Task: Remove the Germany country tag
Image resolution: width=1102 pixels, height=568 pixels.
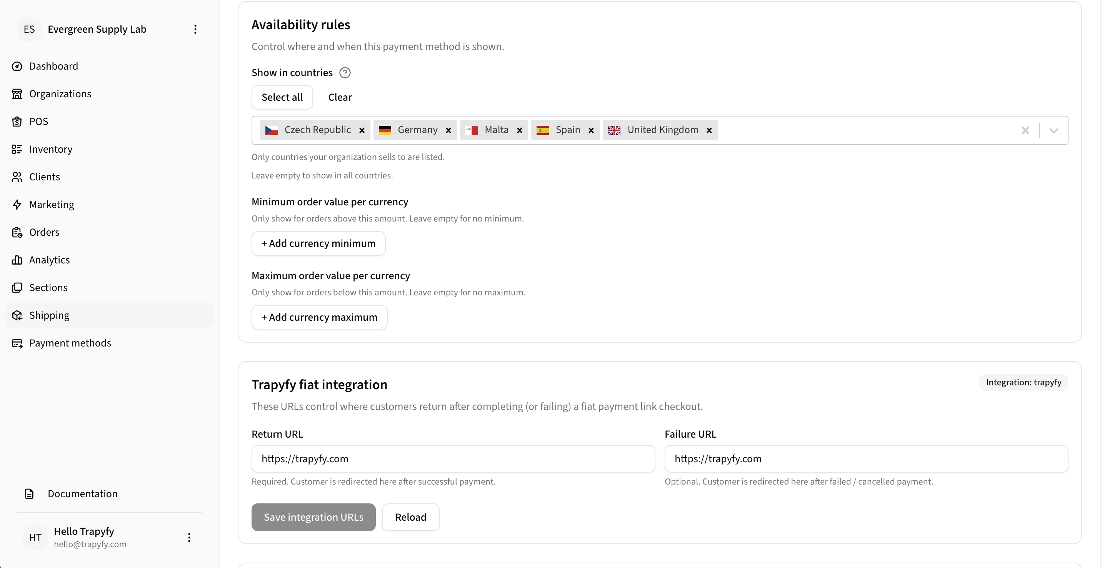Action: coord(448,130)
